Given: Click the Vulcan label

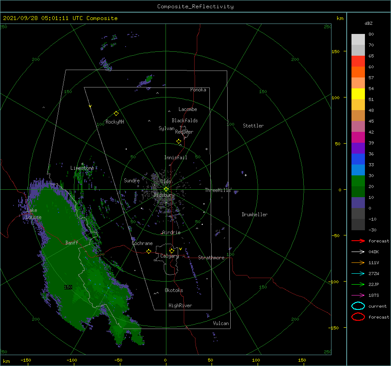Looking at the screenshot, I should [x=221, y=323].
